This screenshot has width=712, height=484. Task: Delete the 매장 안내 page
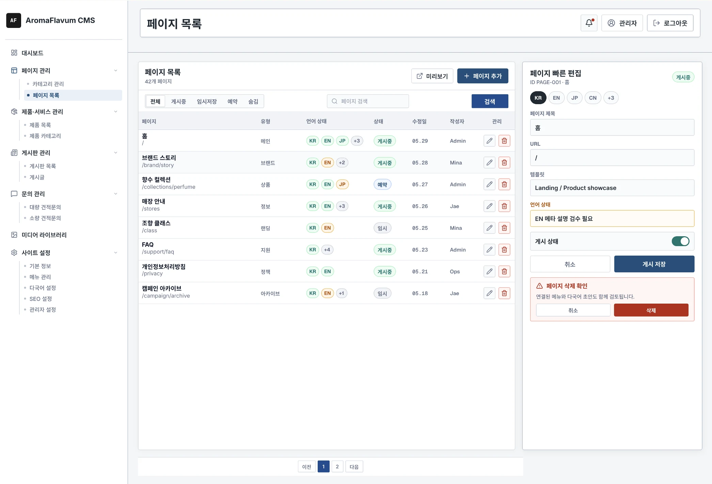504,206
